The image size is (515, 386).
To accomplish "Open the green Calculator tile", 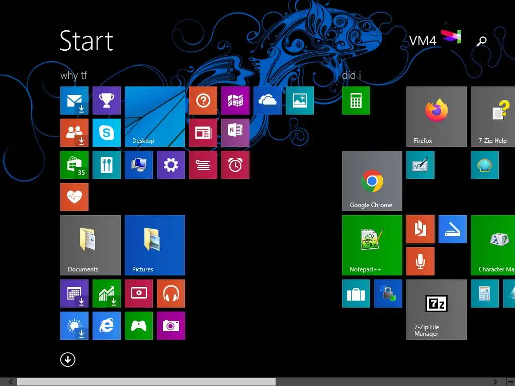I will [356, 101].
